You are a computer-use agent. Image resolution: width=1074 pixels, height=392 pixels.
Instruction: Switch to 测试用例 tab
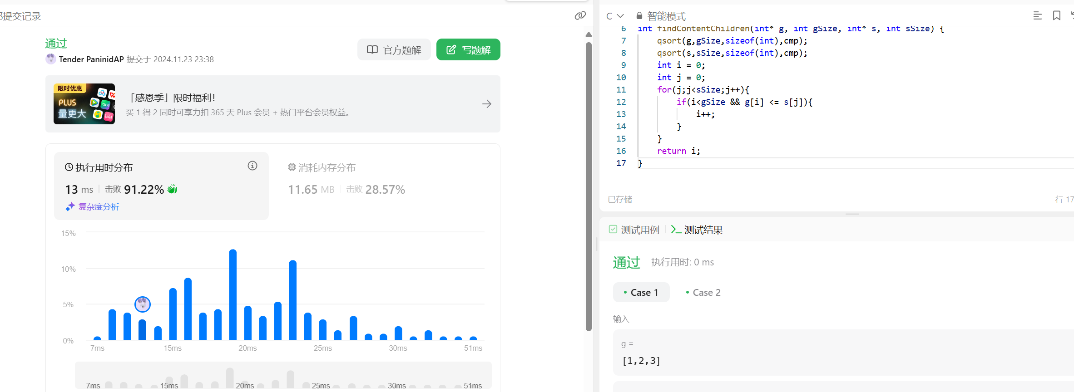[634, 230]
